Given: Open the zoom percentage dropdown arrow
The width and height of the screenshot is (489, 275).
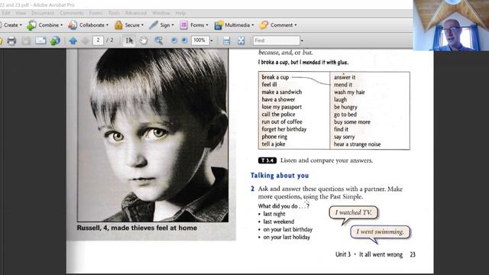Looking at the screenshot, I should [212, 40].
